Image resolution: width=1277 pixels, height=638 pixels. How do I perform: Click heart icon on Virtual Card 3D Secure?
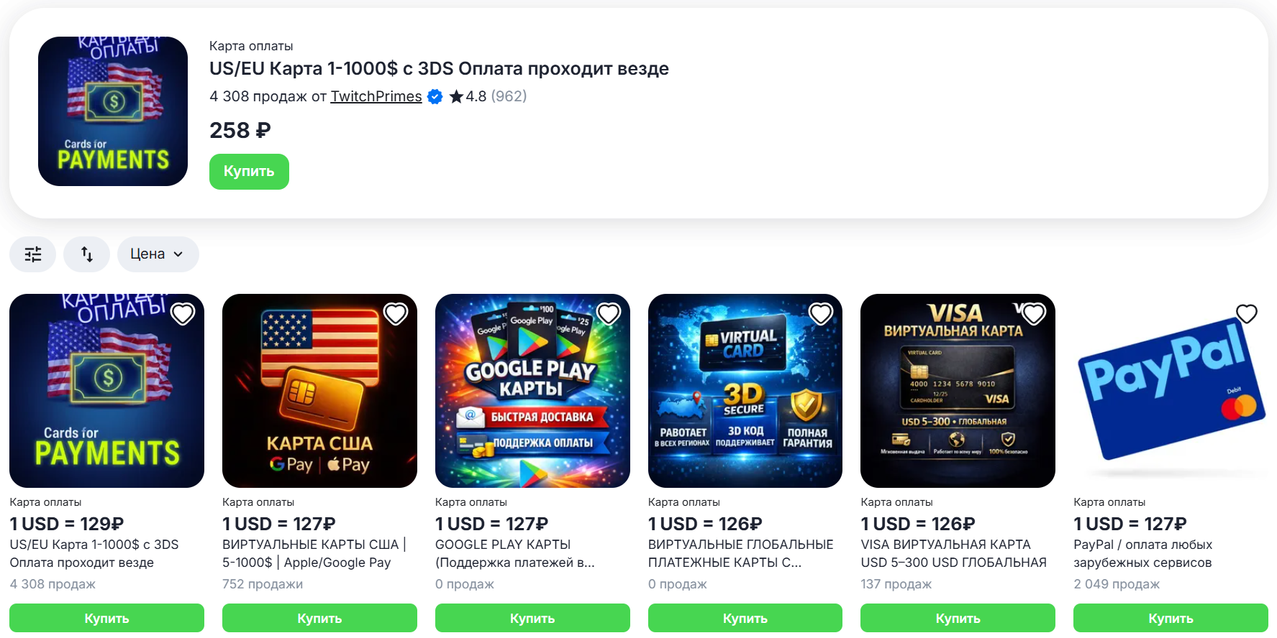coord(821,314)
